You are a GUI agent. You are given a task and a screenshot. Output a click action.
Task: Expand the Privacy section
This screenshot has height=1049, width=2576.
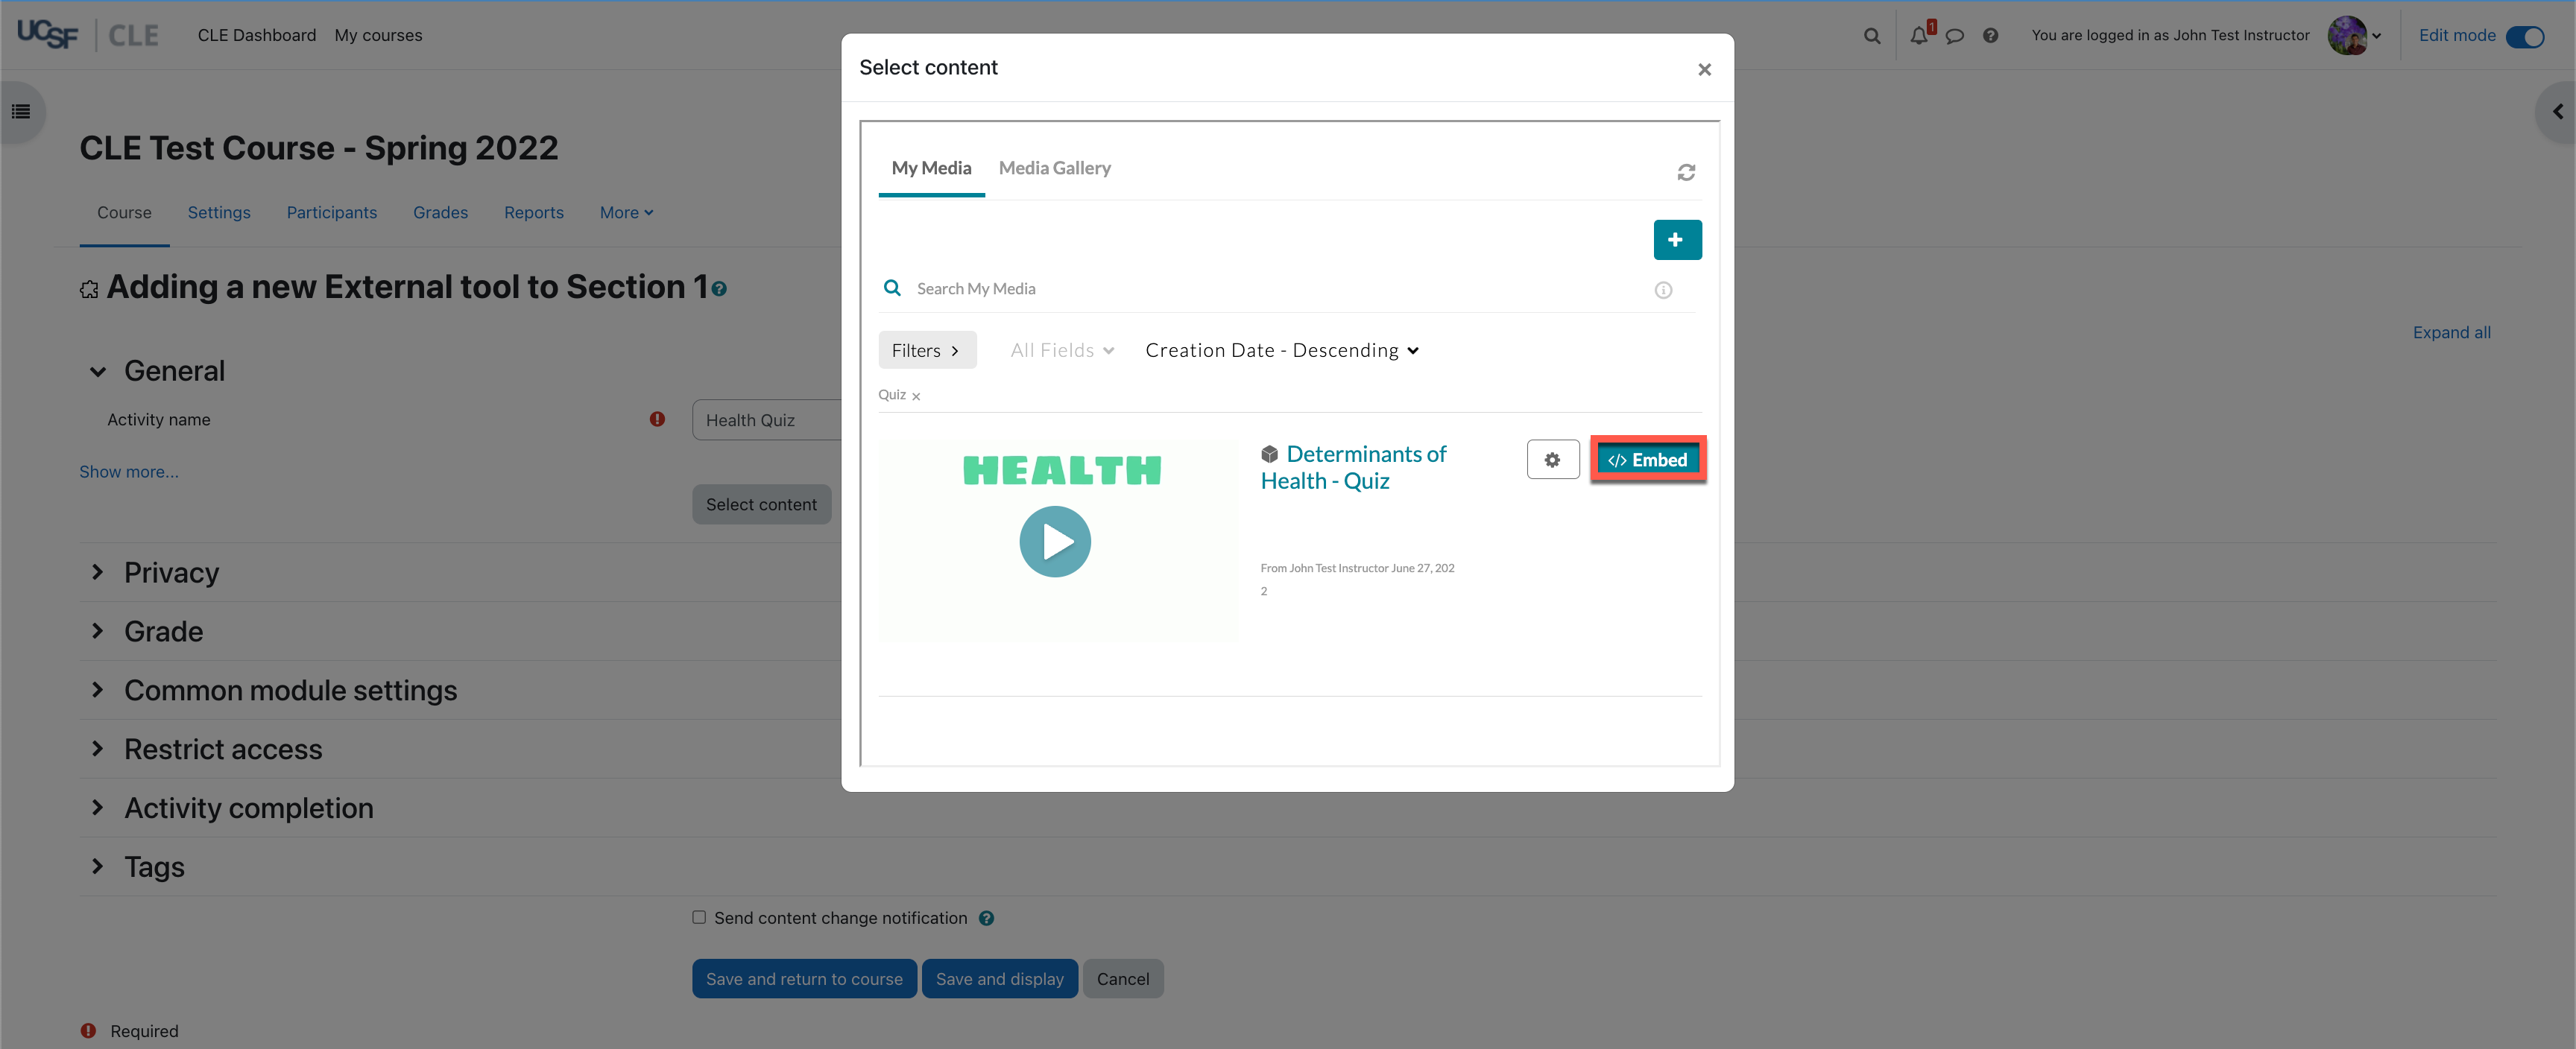click(171, 572)
